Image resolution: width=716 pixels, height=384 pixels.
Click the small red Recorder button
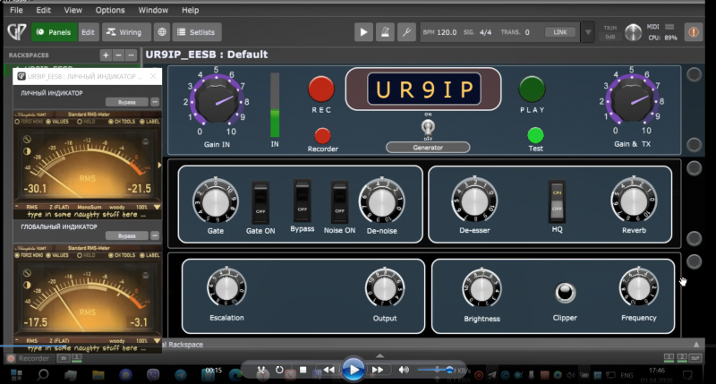click(322, 136)
